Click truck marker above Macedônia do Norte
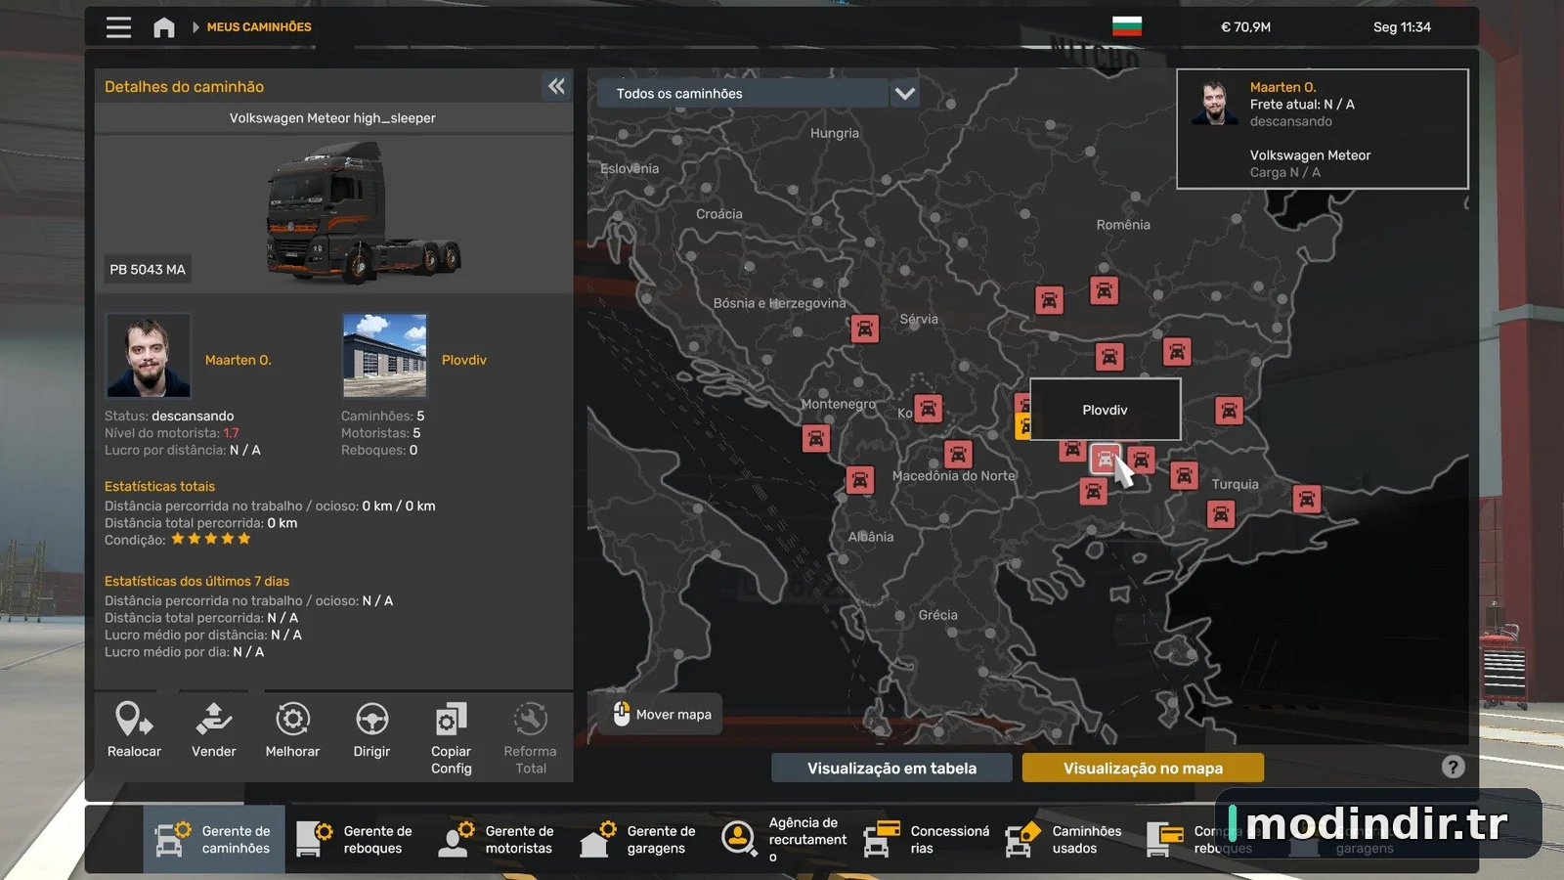This screenshot has width=1564, height=880. [x=958, y=454]
